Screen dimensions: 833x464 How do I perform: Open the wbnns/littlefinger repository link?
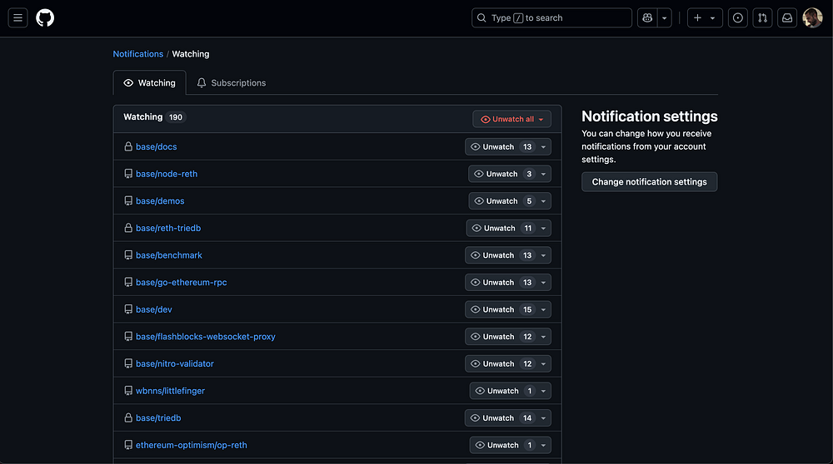[x=170, y=390]
